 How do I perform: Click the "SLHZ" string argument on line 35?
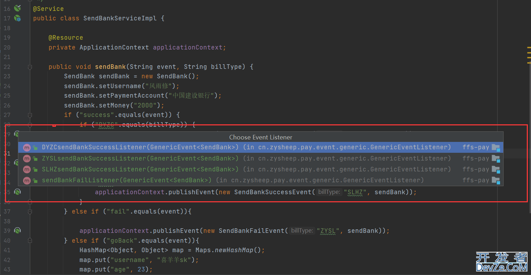[x=355, y=192]
